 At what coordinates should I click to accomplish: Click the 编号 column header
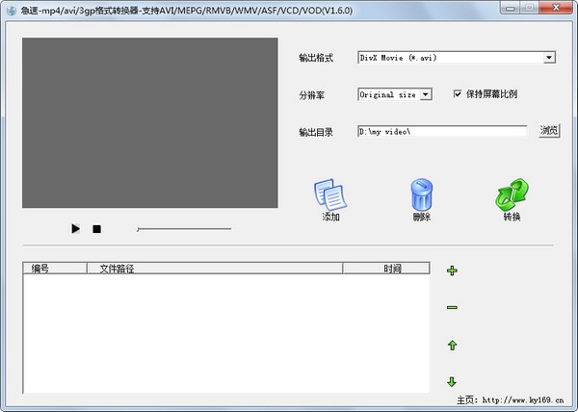pos(55,269)
